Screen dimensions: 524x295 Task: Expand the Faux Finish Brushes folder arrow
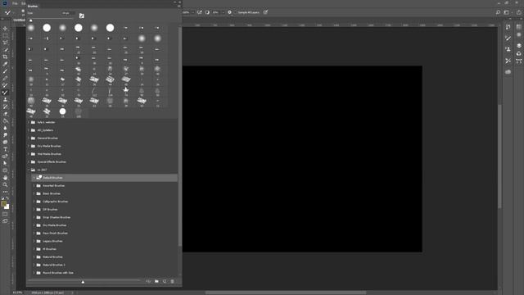point(34,233)
